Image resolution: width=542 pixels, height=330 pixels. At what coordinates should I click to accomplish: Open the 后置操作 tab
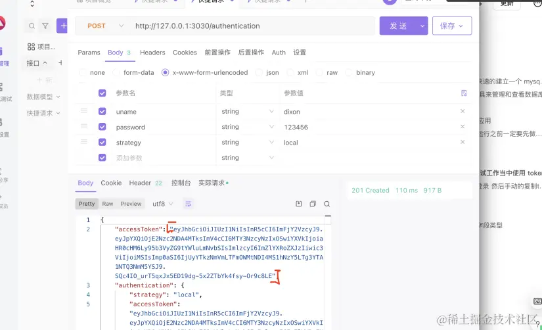[x=251, y=53]
